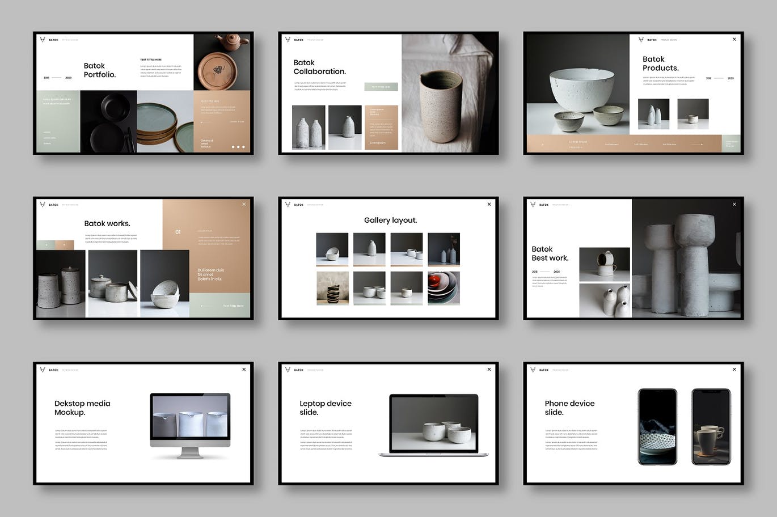Select the last pagination dot on Portfolio slide
This screenshot has width=777, height=517.
click(244, 147)
